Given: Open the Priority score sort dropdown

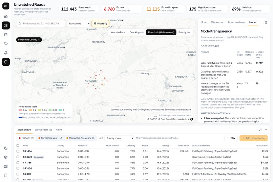Looking at the screenshot, I should (119, 138).
